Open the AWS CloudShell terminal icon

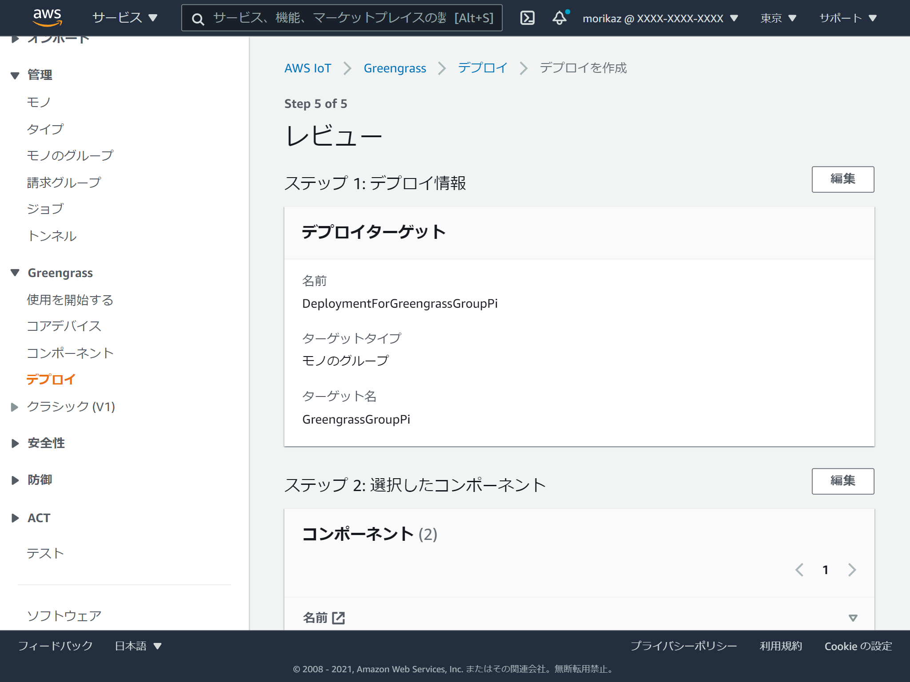pyautogui.click(x=527, y=18)
